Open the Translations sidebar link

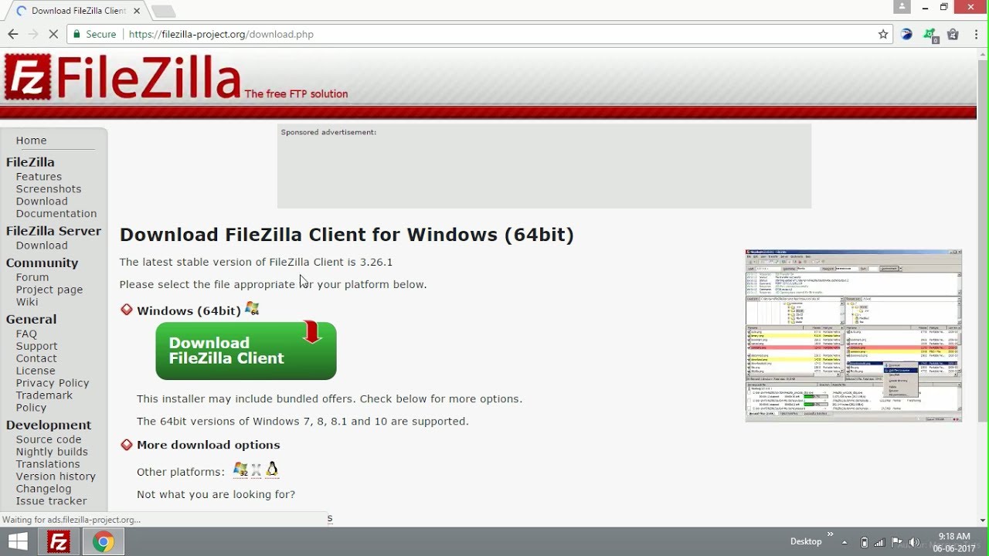click(48, 464)
